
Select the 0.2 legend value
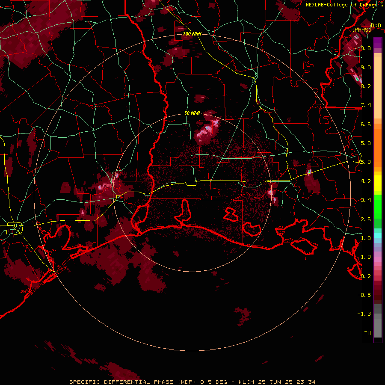366,276
